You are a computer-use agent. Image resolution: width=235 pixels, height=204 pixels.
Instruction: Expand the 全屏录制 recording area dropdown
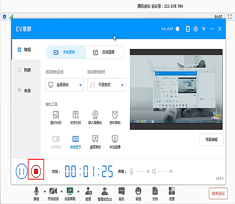pyautogui.click(x=65, y=85)
